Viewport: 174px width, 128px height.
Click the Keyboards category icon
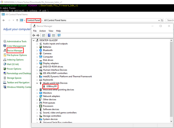(41, 80)
